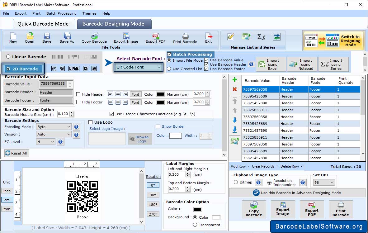Click the Import using Excel button
Image resolution: width=368 pixels, height=233 pixels.
(x=271, y=64)
